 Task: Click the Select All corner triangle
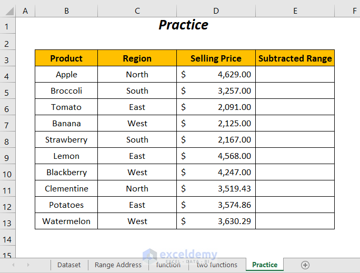[8, 11]
